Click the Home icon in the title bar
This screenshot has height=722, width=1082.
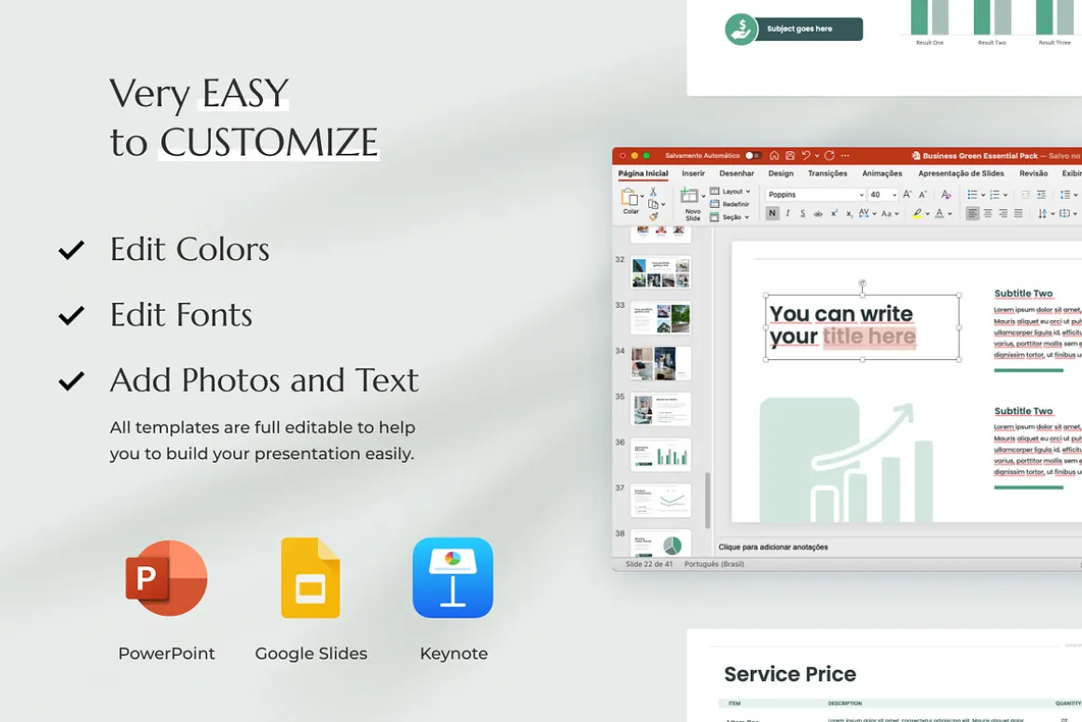[774, 156]
